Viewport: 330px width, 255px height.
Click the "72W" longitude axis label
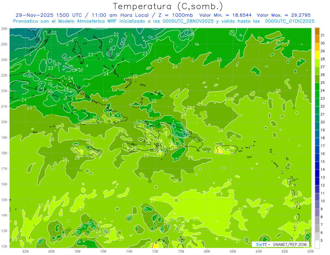[x=155, y=251]
